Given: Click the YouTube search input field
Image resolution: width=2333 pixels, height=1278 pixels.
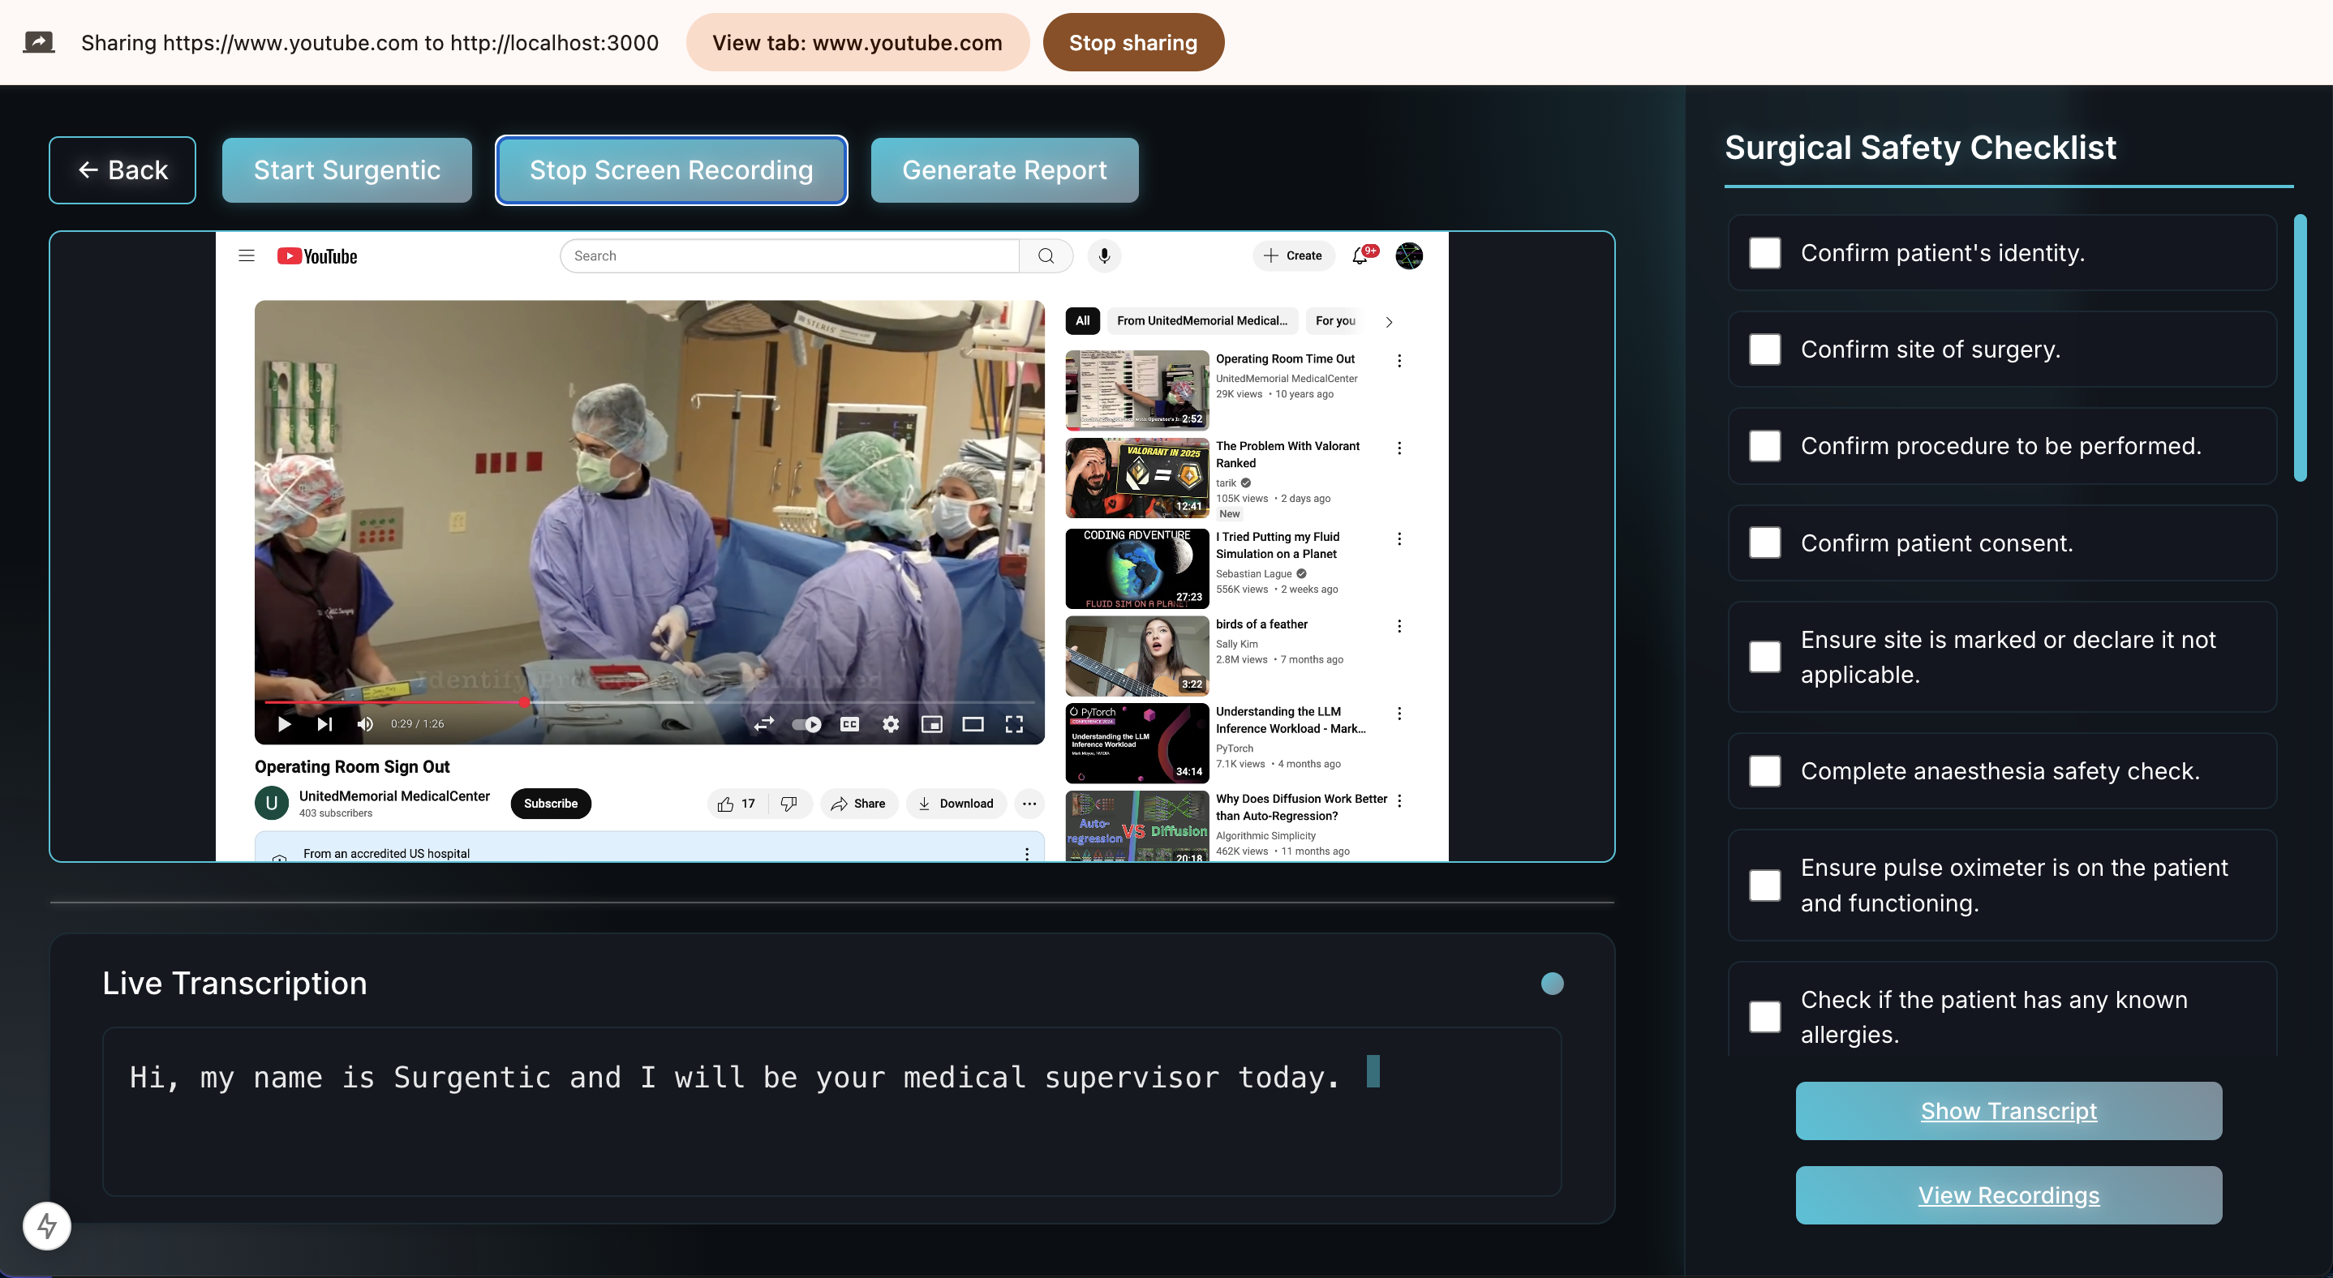Looking at the screenshot, I should tap(788, 256).
